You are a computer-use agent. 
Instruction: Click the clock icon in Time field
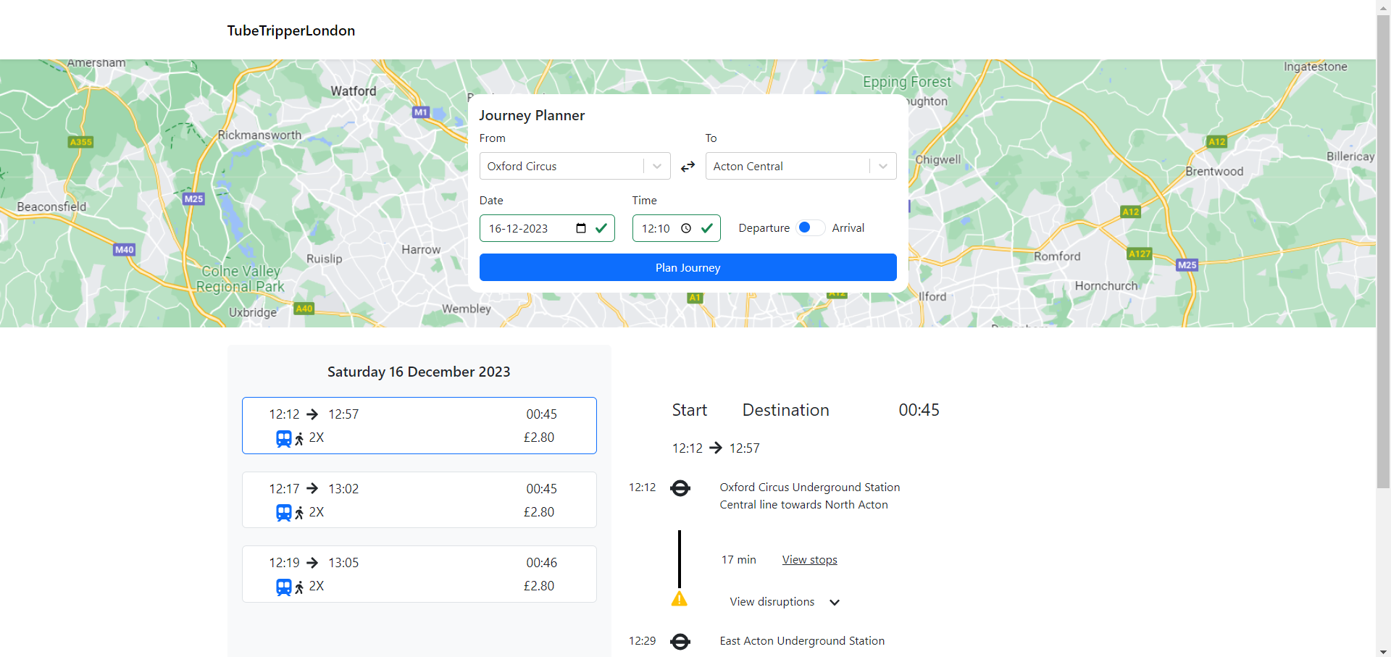click(x=685, y=228)
